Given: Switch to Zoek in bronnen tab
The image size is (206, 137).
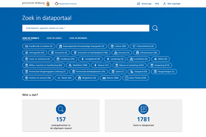Looking at the screenshot, I should 78,38.
